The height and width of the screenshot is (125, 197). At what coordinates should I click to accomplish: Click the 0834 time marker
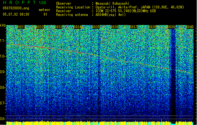tap(77, 27)
